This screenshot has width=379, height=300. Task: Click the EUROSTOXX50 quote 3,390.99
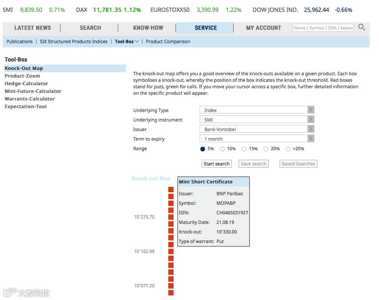click(x=207, y=10)
